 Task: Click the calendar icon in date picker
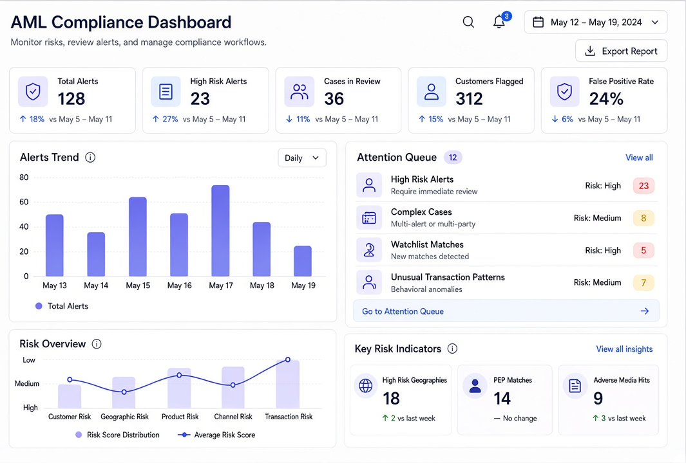pyautogui.click(x=538, y=22)
